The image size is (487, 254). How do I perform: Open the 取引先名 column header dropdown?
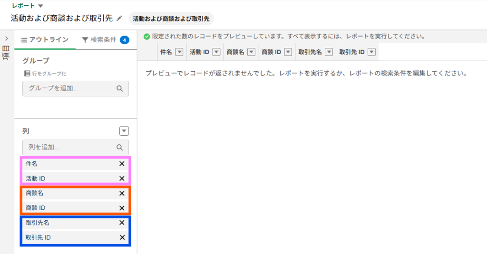click(329, 52)
